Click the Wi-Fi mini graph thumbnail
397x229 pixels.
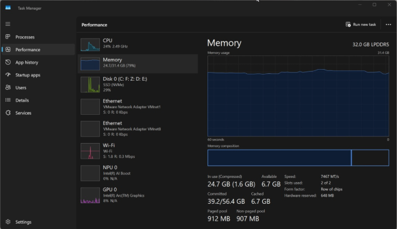[90, 151]
